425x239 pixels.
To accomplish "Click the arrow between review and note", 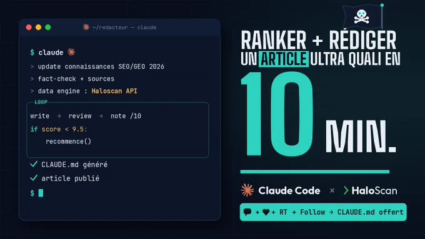I will click(x=101, y=116).
